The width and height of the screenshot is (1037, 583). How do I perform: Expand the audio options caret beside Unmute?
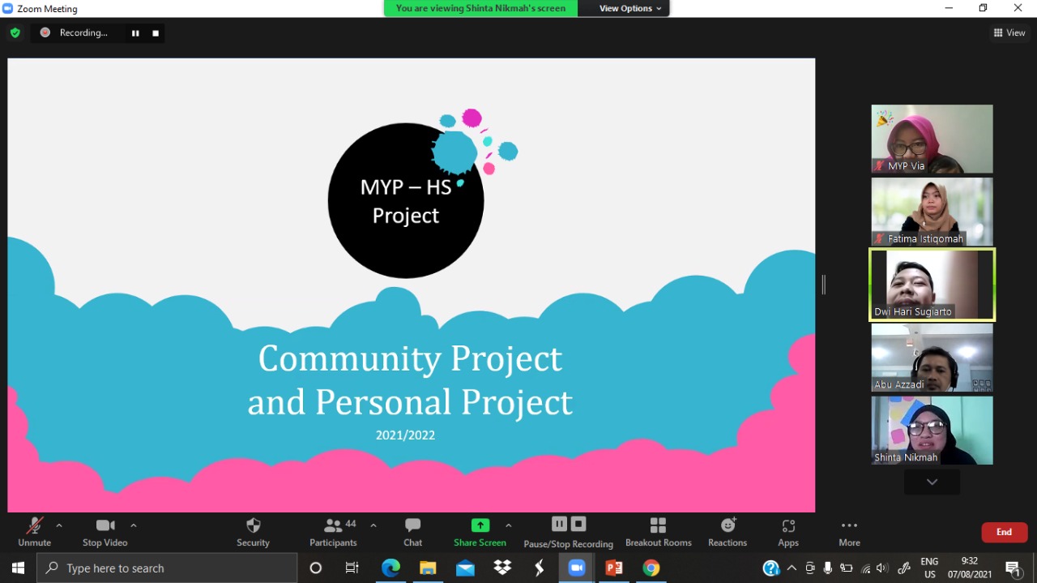pyautogui.click(x=59, y=525)
